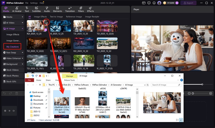Image resolution: width=215 pixels, height=128 pixels.
Task: Toggle track visibility eye icon in timeline
Action: (x=9, y=111)
